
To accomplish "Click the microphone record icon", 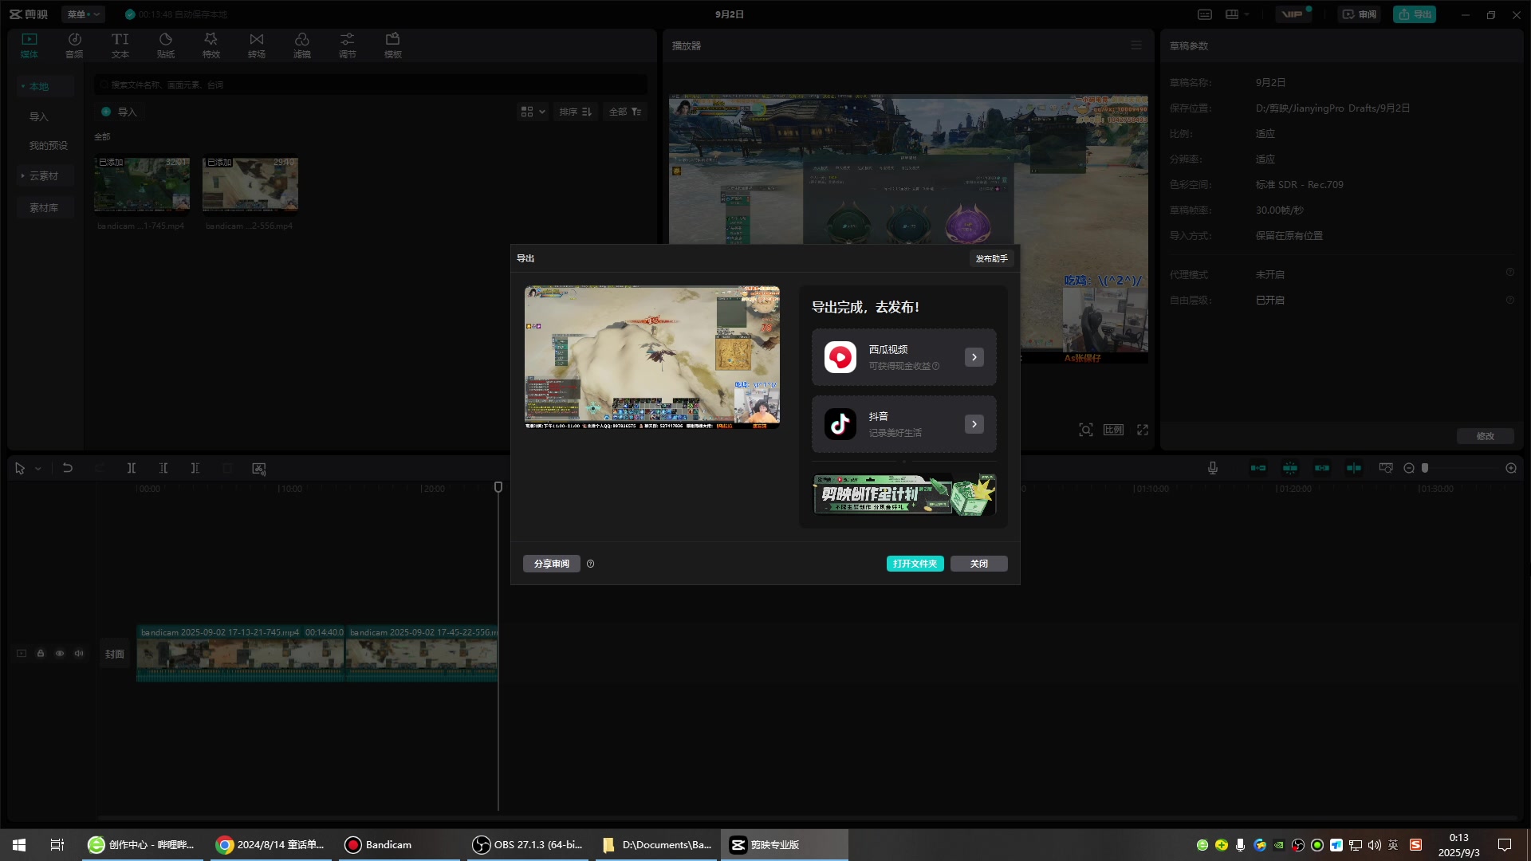I will 1213,468.
